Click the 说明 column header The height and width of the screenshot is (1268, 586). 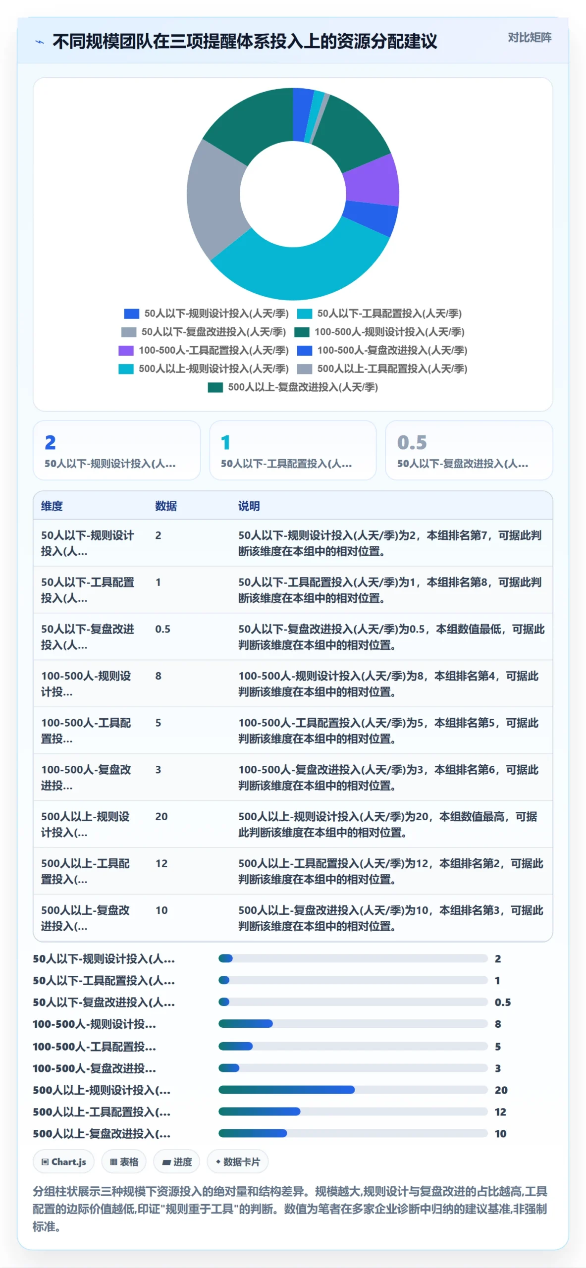(249, 506)
